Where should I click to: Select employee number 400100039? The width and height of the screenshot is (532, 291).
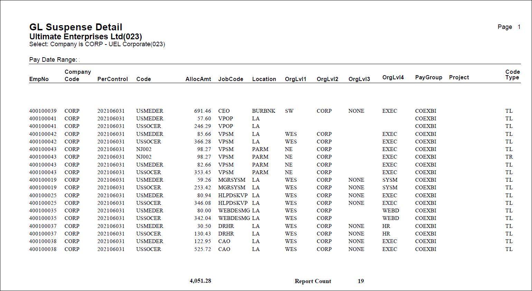(43, 111)
